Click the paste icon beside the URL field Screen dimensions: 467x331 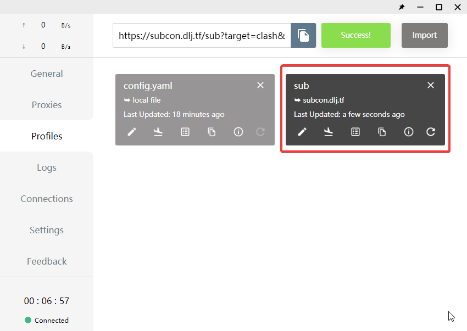pyautogui.click(x=303, y=35)
